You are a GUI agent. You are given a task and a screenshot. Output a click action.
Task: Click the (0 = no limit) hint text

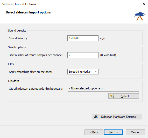coord(108,55)
